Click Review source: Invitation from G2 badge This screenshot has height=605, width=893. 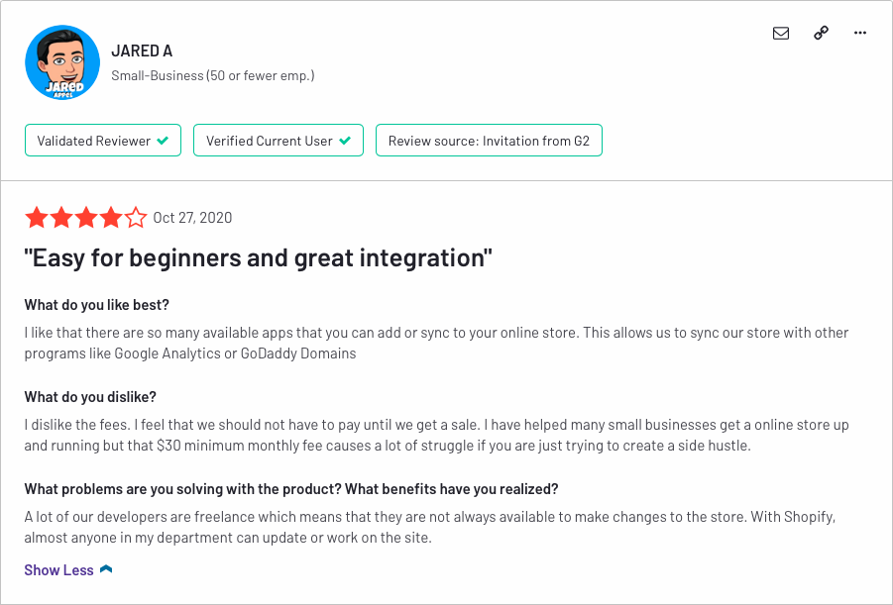tap(489, 140)
